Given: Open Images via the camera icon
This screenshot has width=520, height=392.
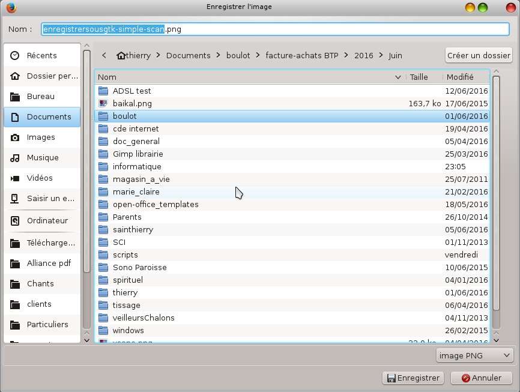Looking at the screenshot, I should [15, 137].
